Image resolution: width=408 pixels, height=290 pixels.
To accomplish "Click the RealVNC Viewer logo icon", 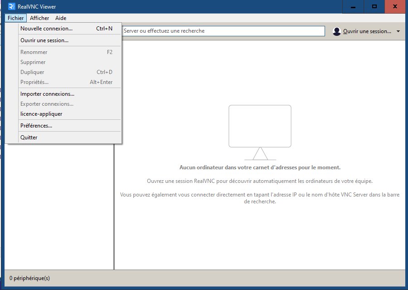I will (11, 6).
